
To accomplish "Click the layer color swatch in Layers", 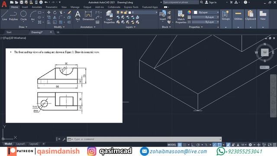I will (x=130, y=13).
